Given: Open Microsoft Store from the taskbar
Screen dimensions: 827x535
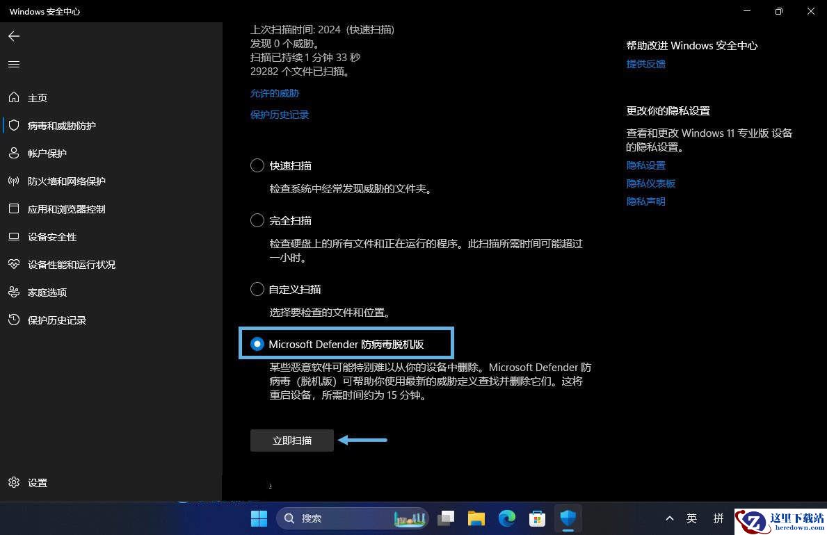Looking at the screenshot, I should click(x=537, y=518).
